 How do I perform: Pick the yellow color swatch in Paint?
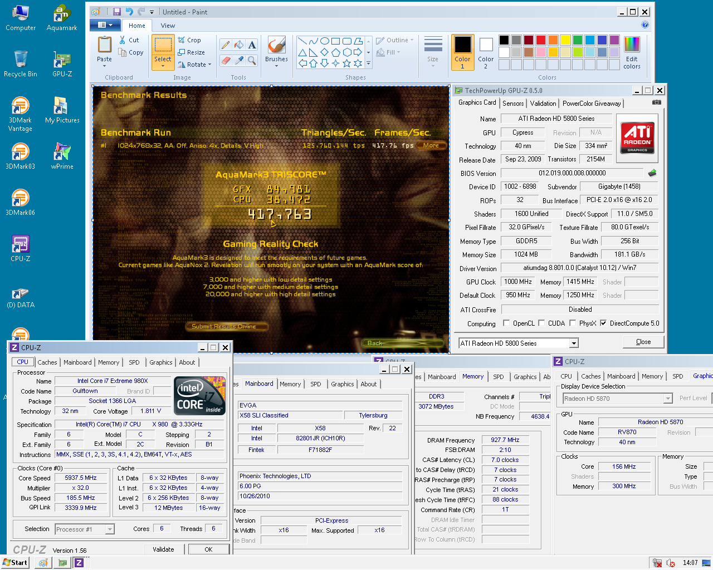[565, 40]
